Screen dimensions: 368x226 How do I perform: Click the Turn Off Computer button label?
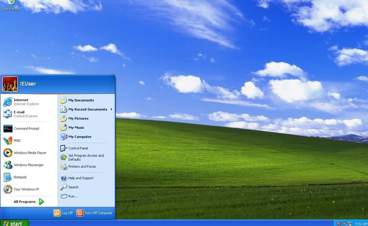[98, 213]
